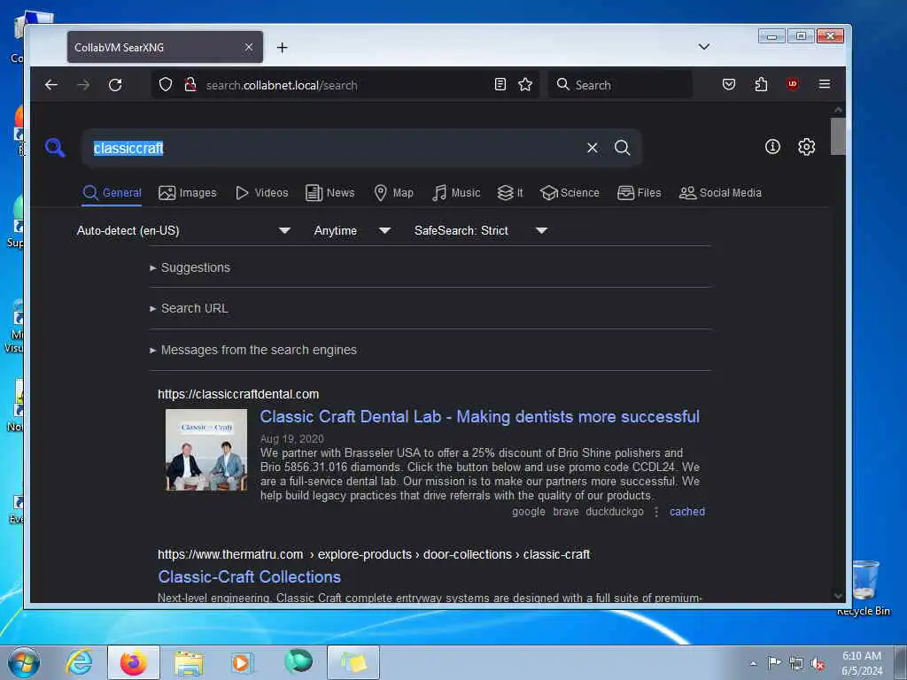
Task: Open the Classic-Craft Collections result link
Action: click(249, 577)
